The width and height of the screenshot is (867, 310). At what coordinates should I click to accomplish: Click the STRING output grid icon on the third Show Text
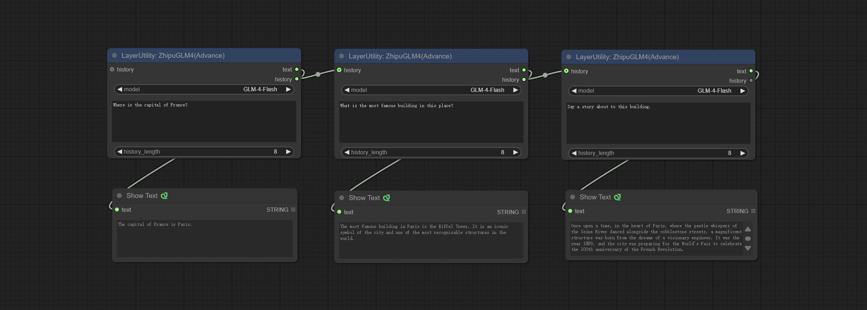point(753,211)
